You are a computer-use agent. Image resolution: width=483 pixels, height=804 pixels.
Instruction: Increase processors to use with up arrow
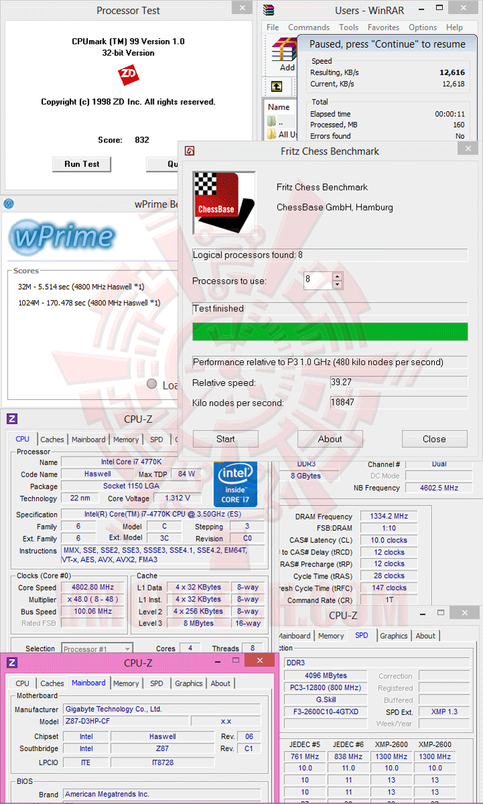[x=337, y=277]
